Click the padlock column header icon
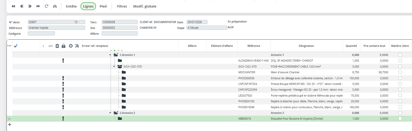 pyautogui.click(x=64, y=46)
